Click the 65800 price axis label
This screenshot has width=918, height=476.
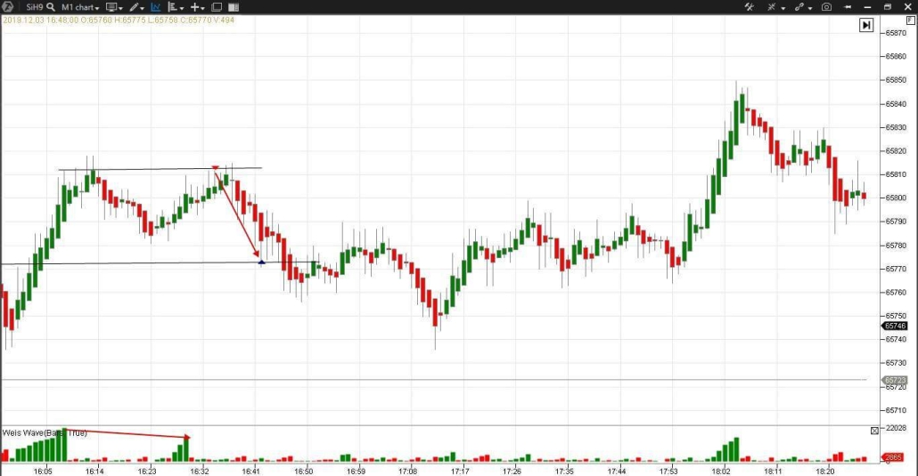click(896, 198)
